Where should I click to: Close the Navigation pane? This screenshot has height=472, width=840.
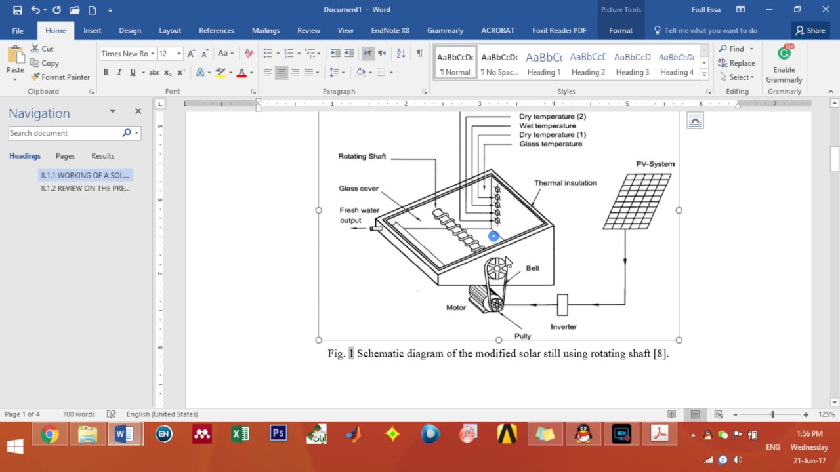(138, 111)
